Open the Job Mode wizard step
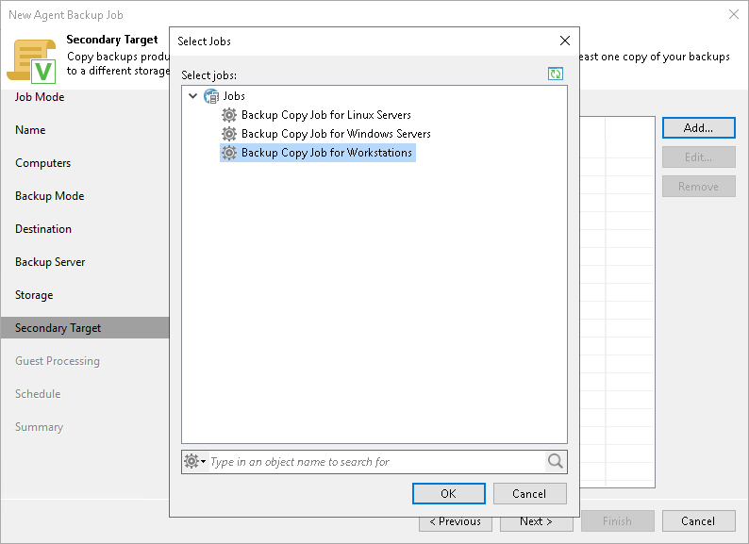 40,97
